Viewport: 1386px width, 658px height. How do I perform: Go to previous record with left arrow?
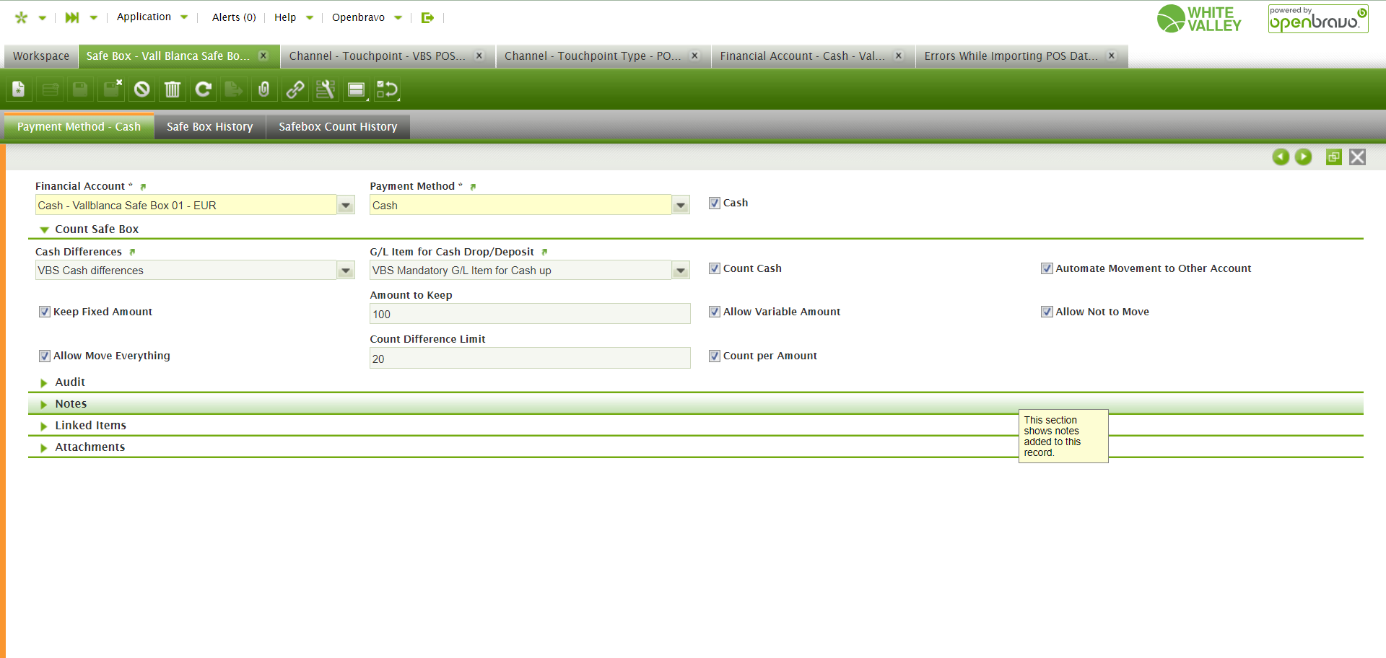(x=1281, y=157)
